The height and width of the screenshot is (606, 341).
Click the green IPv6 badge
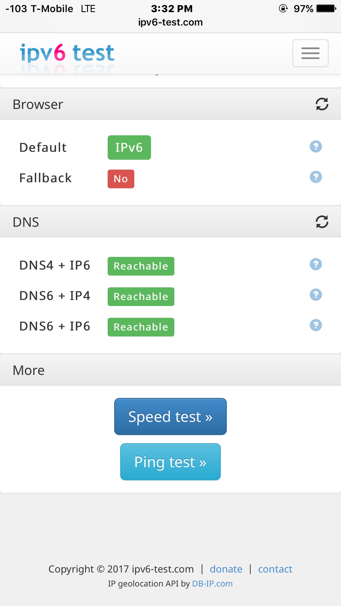tap(129, 147)
